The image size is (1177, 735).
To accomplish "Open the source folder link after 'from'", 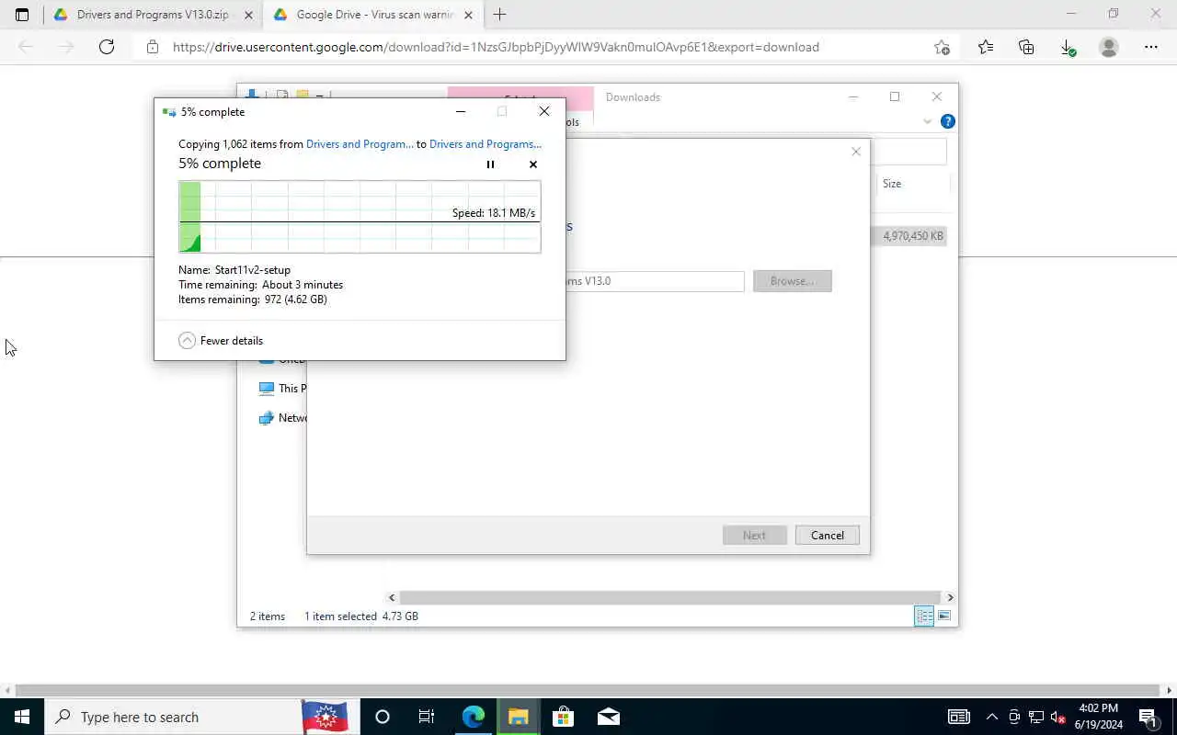I will pos(360,144).
